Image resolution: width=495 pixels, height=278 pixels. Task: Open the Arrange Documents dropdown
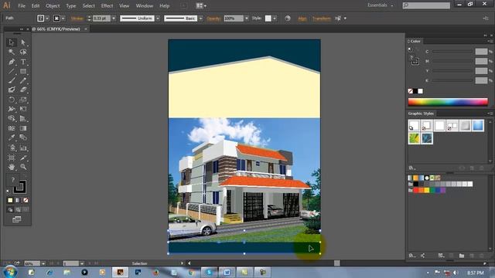tap(201, 5)
